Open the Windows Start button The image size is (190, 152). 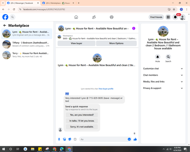(3, 149)
